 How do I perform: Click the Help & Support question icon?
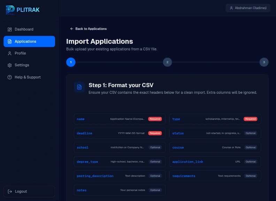10,77
